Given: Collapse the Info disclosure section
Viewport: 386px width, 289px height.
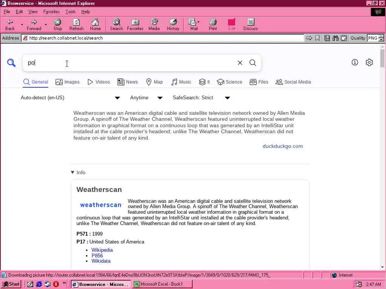Looking at the screenshot, I should [x=78, y=172].
